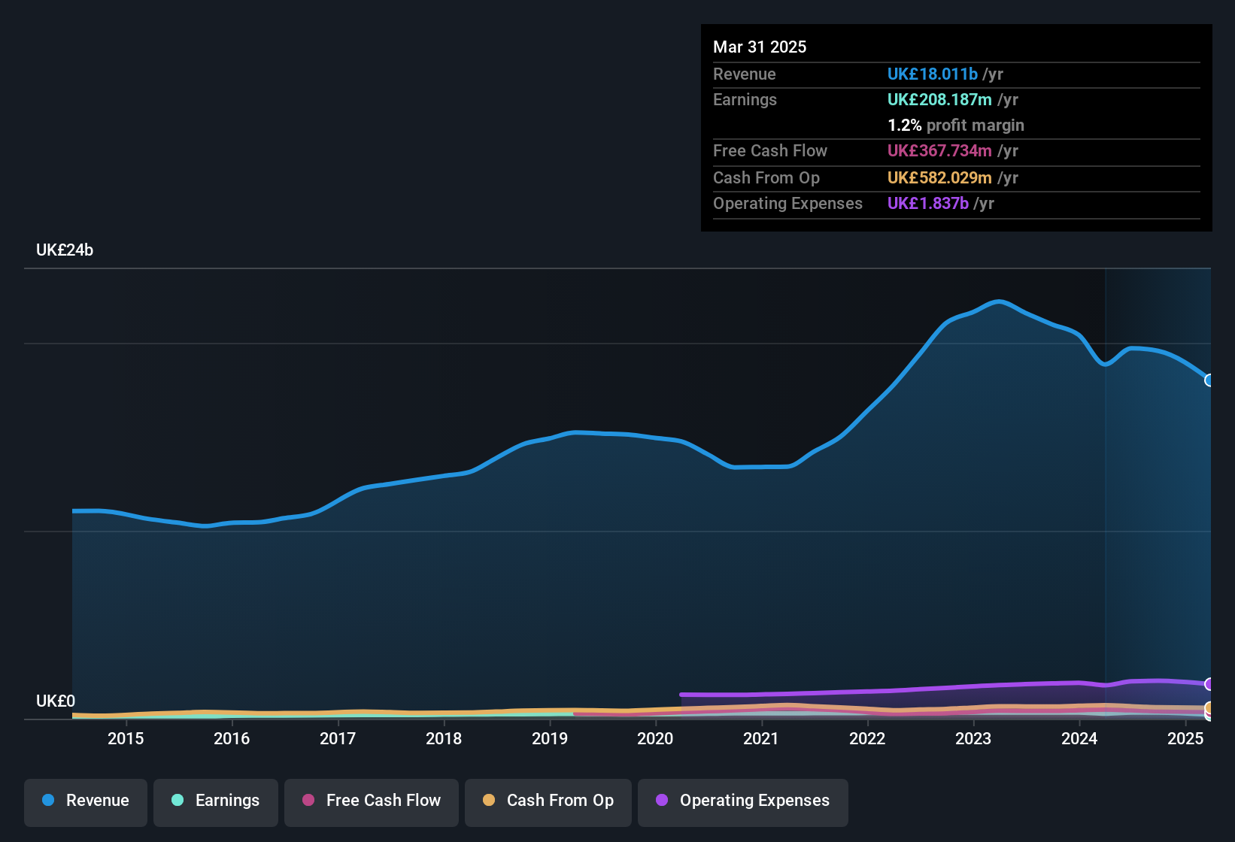Click the 2016 x-axis label
1235x842 pixels.
[232, 738]
